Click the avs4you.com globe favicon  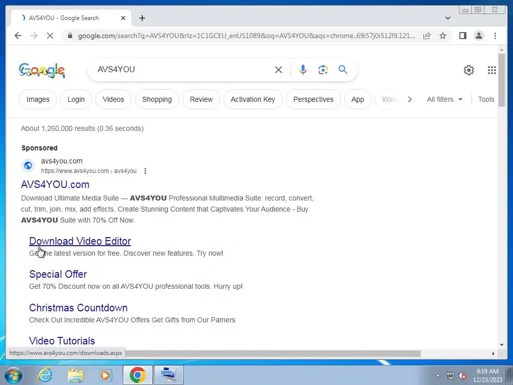pos(28,165)
